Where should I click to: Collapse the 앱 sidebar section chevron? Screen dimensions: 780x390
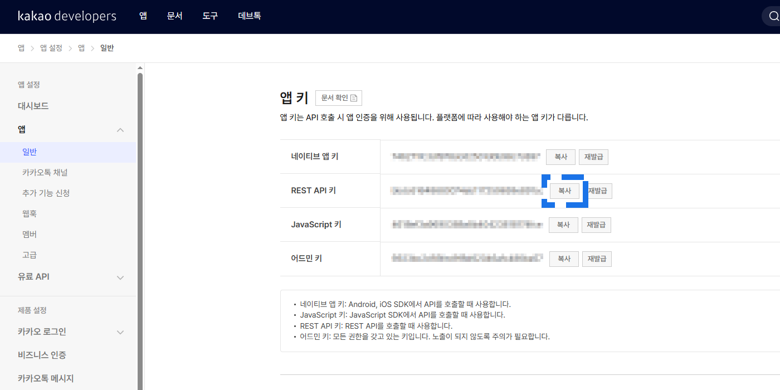(120, 130)
